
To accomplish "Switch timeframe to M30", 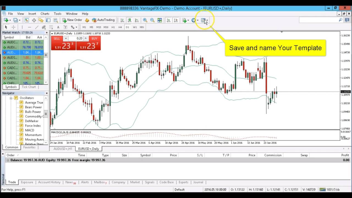I will pos(106,27).
